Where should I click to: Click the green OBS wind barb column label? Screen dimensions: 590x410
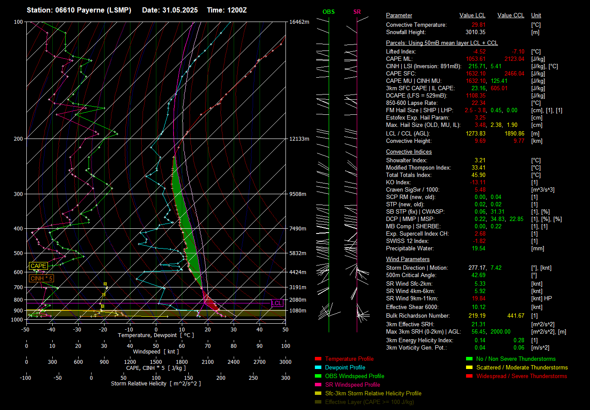coord(328,12)
